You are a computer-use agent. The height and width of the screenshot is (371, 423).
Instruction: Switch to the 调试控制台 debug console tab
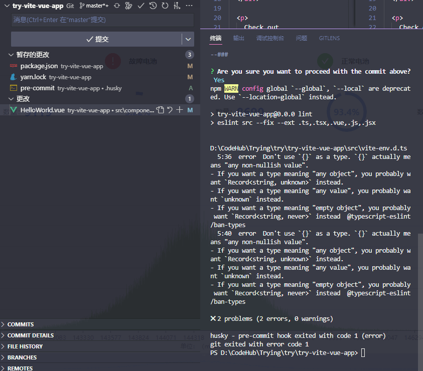[x=270, y=38]
